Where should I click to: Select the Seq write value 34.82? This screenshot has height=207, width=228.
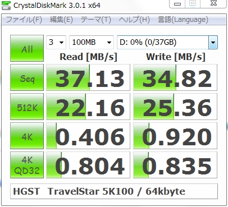[x=175, y=77]
